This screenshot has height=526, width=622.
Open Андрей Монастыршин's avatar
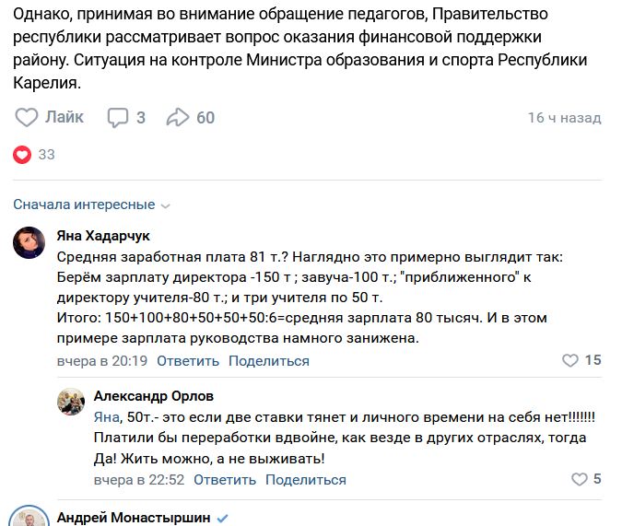[x=30, y=519]
